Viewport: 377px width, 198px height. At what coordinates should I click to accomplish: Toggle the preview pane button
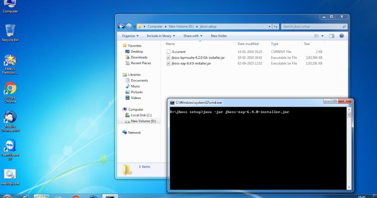tap(332, 36)
